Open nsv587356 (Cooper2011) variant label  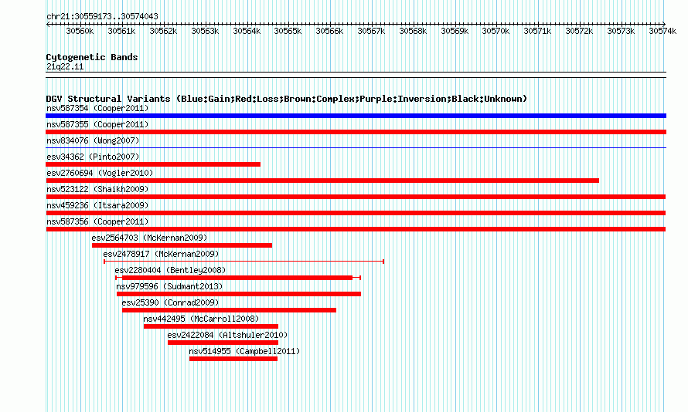pyautogui.click(x=97, y=221)
